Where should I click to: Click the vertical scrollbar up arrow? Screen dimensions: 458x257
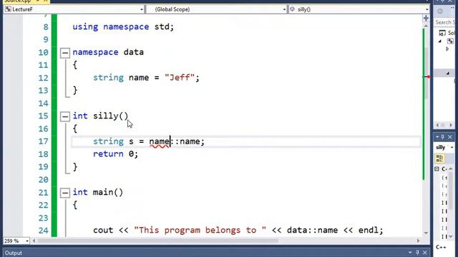[x=426, y=26]
